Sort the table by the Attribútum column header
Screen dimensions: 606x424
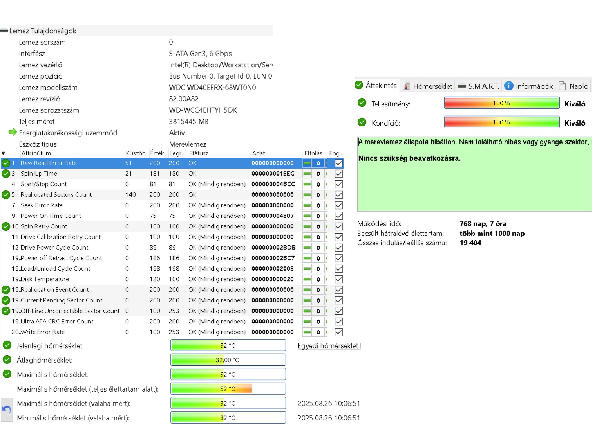[x=36, y=153]
